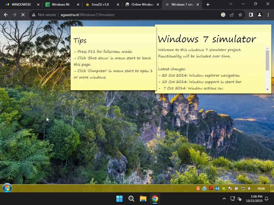Show hidden icons in Windows 11 tray
Viewport: 274px width, 205px height.
(x=224, y=199)
